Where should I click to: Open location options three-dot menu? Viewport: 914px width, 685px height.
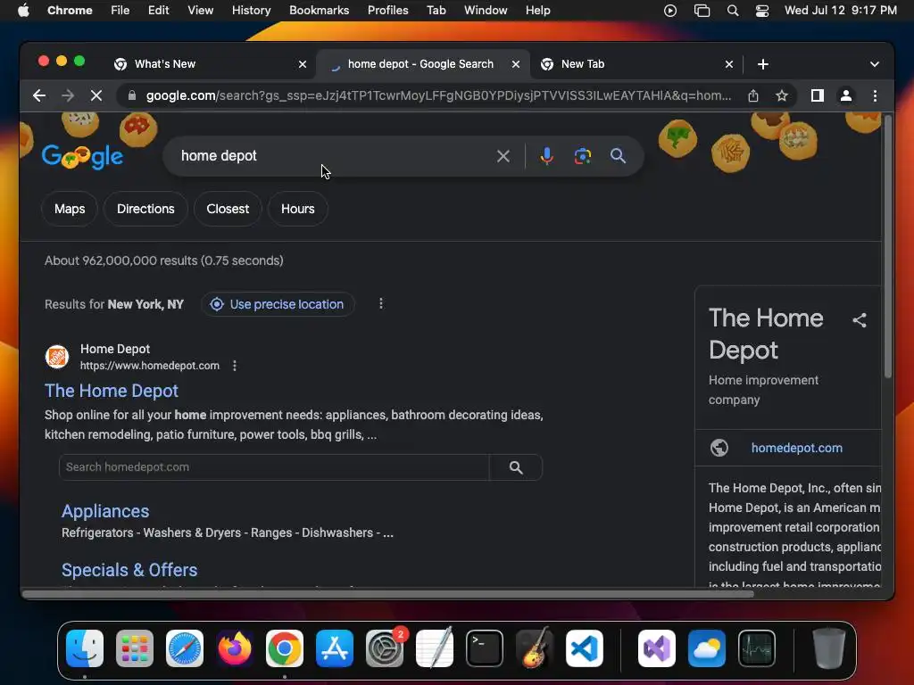[x=380, y=304]
